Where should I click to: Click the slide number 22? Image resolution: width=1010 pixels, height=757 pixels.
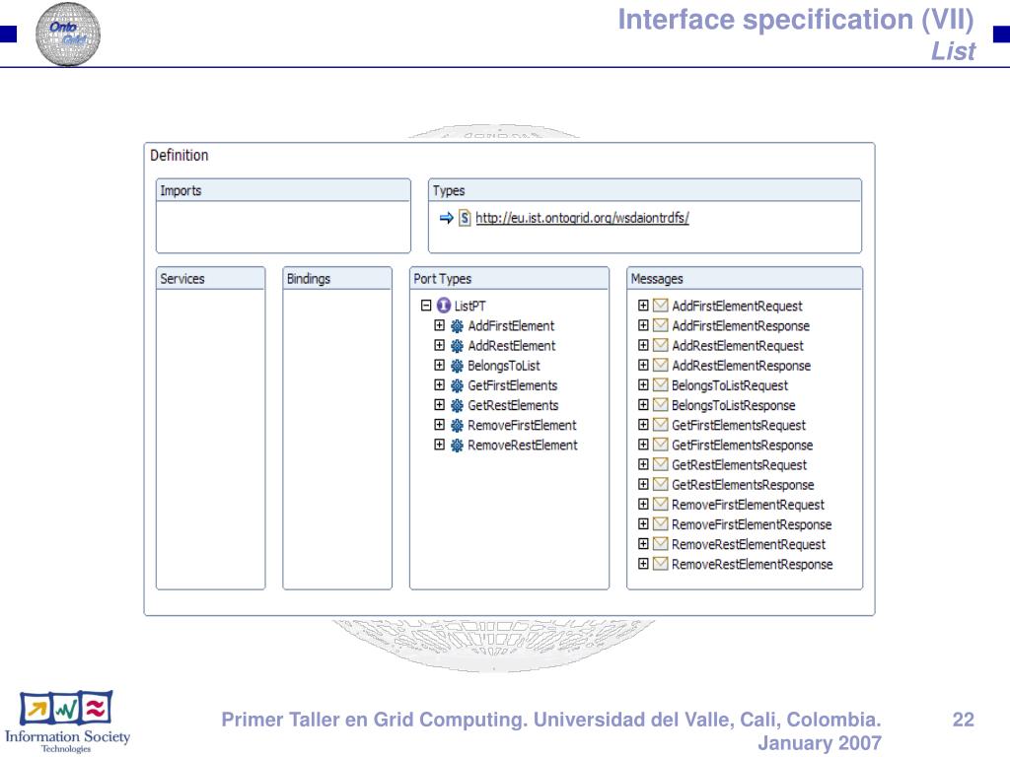pos(963,720)
